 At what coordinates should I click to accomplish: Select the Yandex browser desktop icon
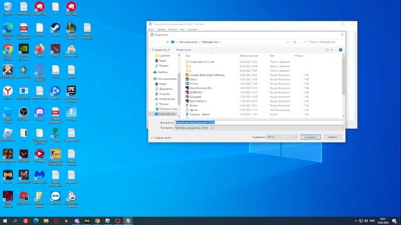(8, 92)
